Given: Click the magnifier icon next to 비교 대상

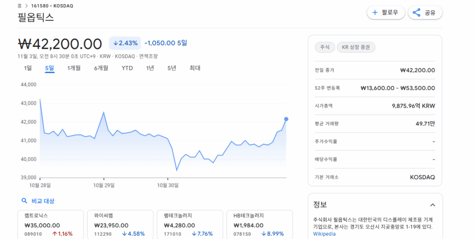Looking at the screenshot, I should (x=24, y=201).
